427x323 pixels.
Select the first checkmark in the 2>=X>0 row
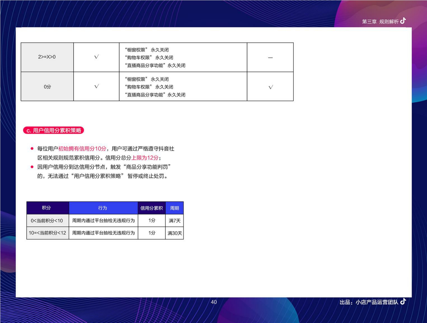point(96,57)
